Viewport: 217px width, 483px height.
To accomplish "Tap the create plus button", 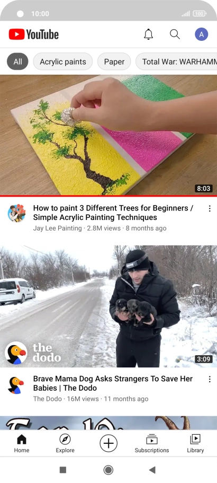I will pos(108,444).
